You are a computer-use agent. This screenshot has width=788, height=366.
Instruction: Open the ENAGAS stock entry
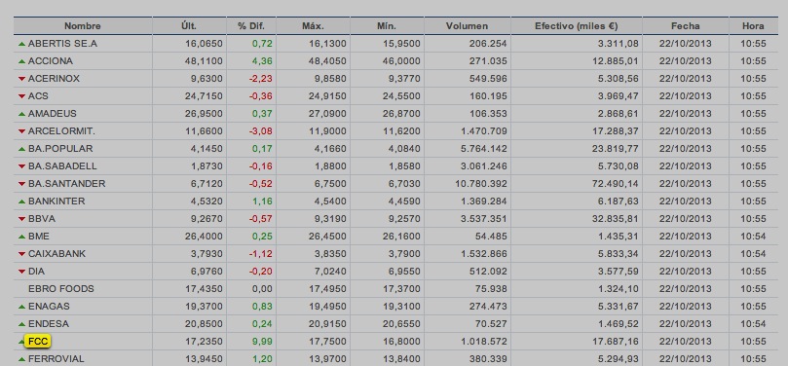point(49,307)
